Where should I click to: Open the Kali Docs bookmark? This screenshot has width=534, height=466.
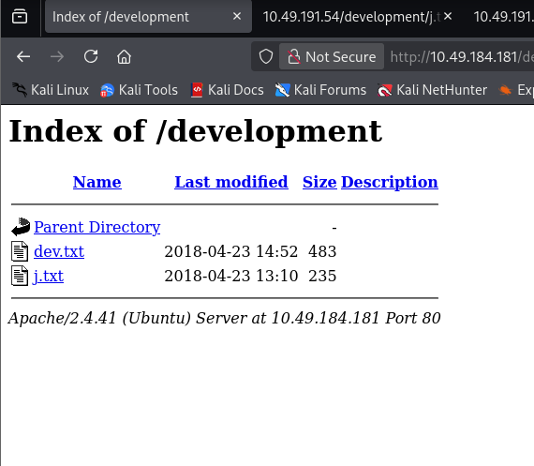pos(227,90)
